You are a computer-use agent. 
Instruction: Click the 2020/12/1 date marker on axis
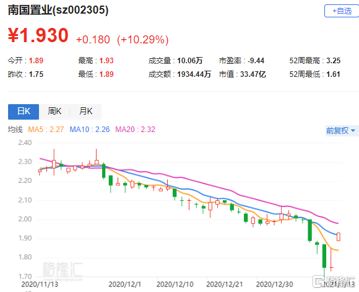[x=125, y=285]
